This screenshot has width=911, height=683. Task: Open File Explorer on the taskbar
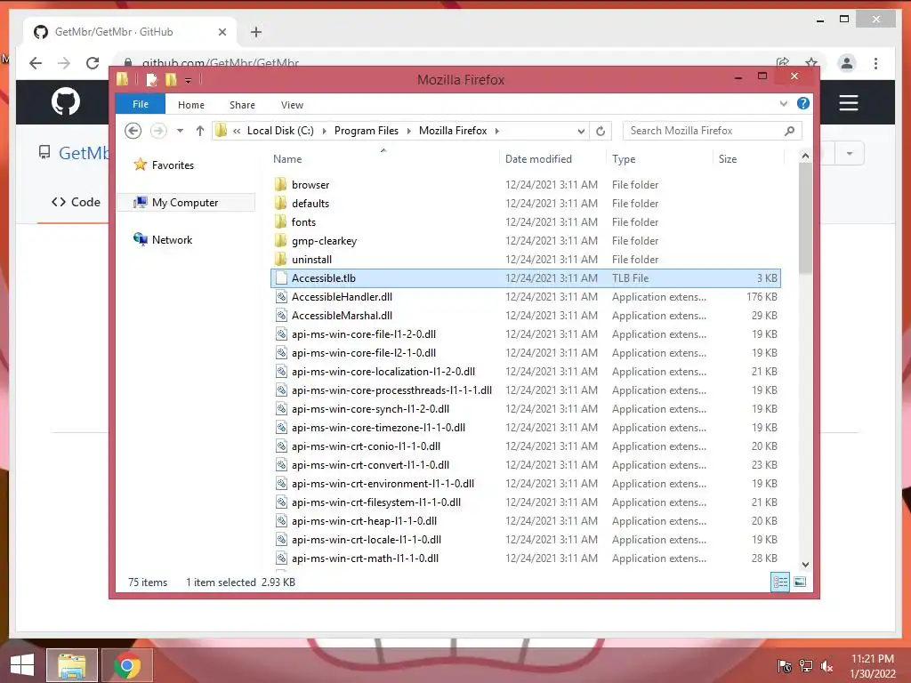[x=71, y=665]
